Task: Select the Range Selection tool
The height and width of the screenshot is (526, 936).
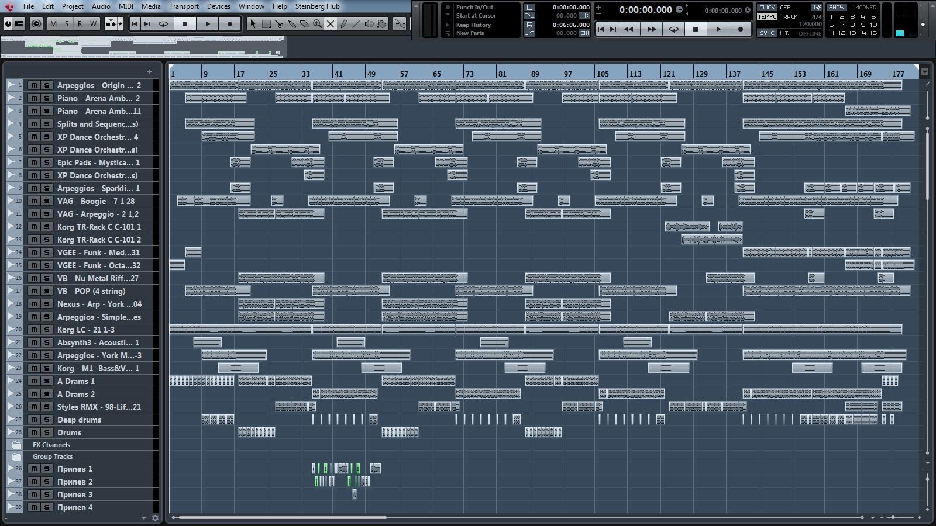Action: point(266,24)
